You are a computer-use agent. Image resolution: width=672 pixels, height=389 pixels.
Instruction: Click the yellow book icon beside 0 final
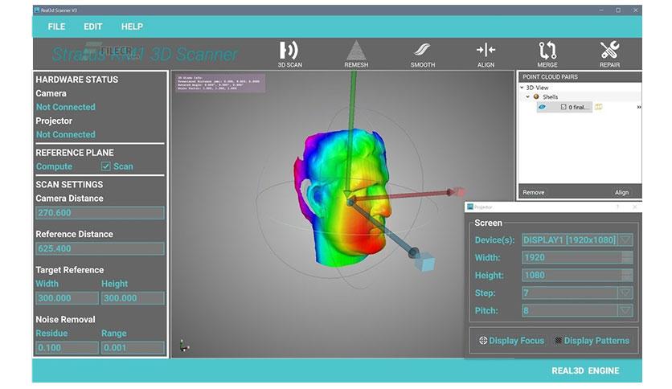tap(598, 107)
